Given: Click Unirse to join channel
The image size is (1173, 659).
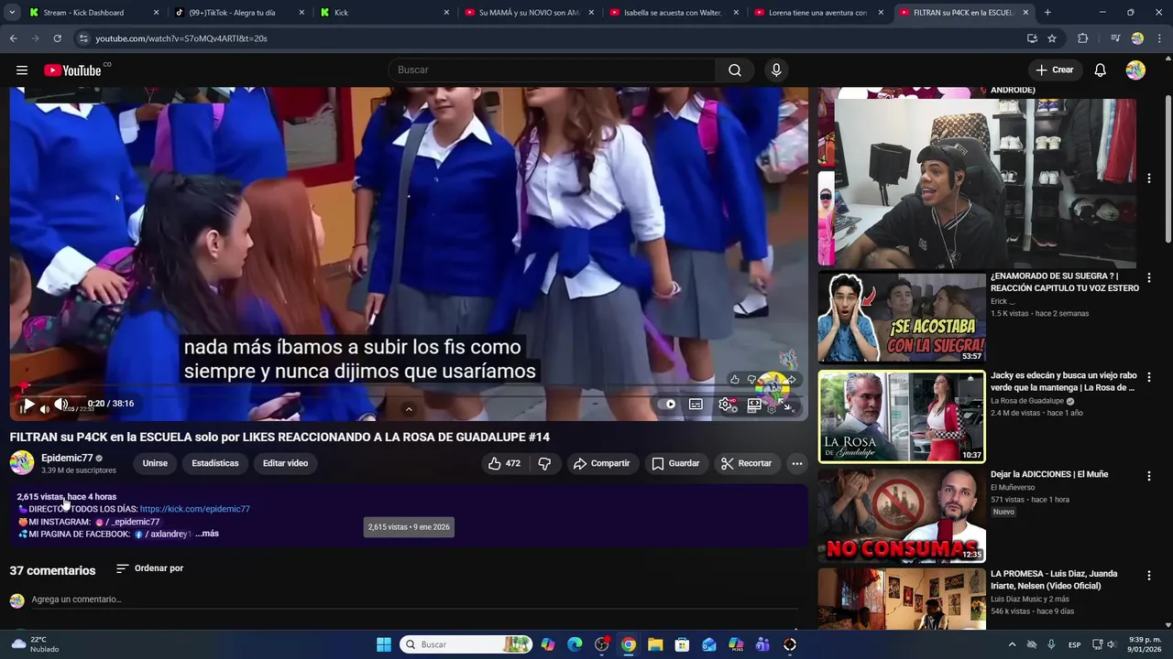Looking at the screenshot, I should 155,463.
